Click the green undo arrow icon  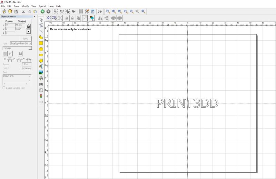42,11
